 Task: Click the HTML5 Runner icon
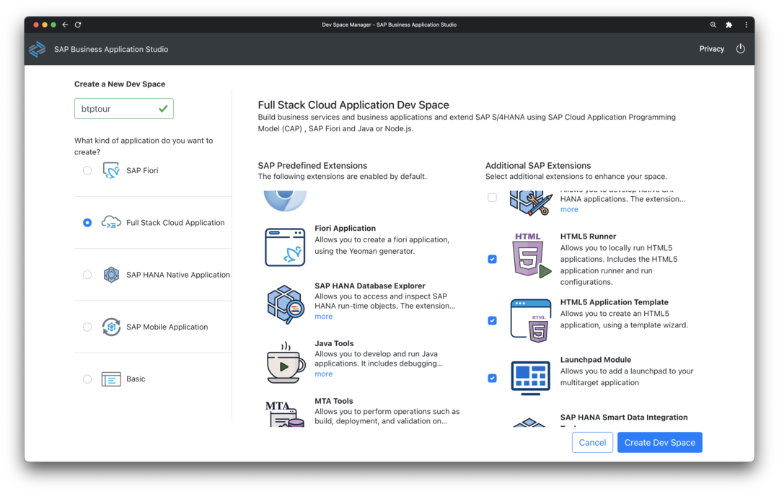tap(530, 255)
